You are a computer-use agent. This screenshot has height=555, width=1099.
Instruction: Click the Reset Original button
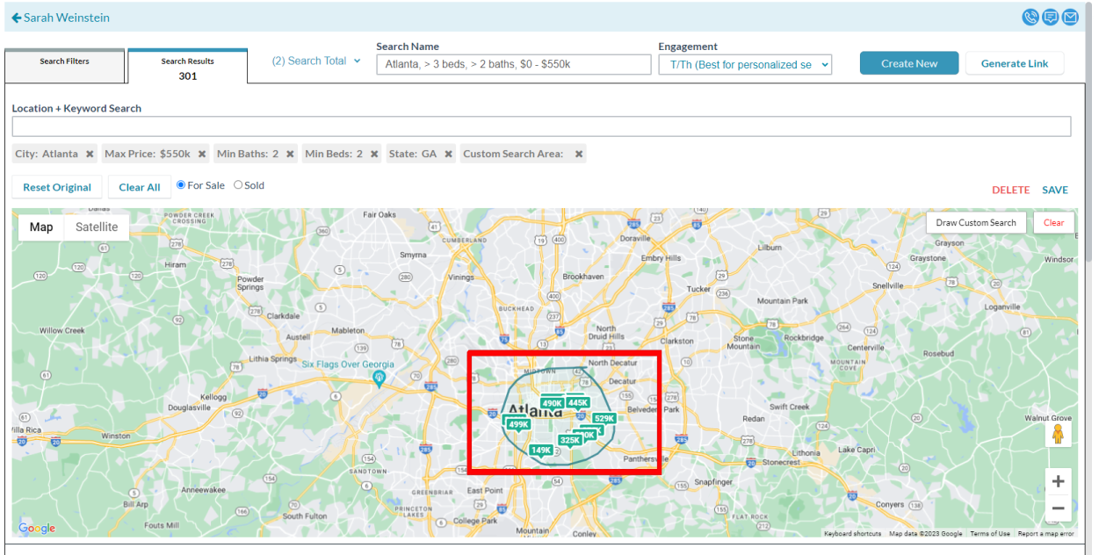click(57, 187)
